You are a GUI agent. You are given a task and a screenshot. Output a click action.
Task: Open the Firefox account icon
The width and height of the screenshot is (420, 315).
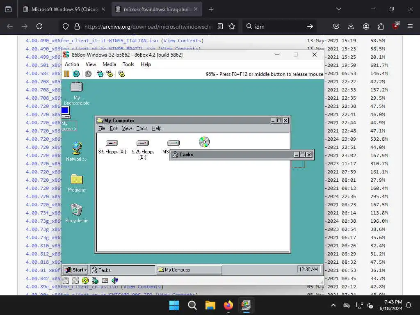(x=366, y=26)
